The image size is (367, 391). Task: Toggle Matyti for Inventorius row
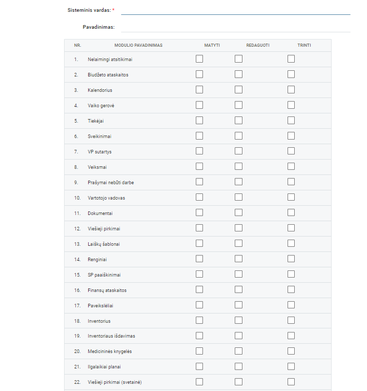point(199,321)
